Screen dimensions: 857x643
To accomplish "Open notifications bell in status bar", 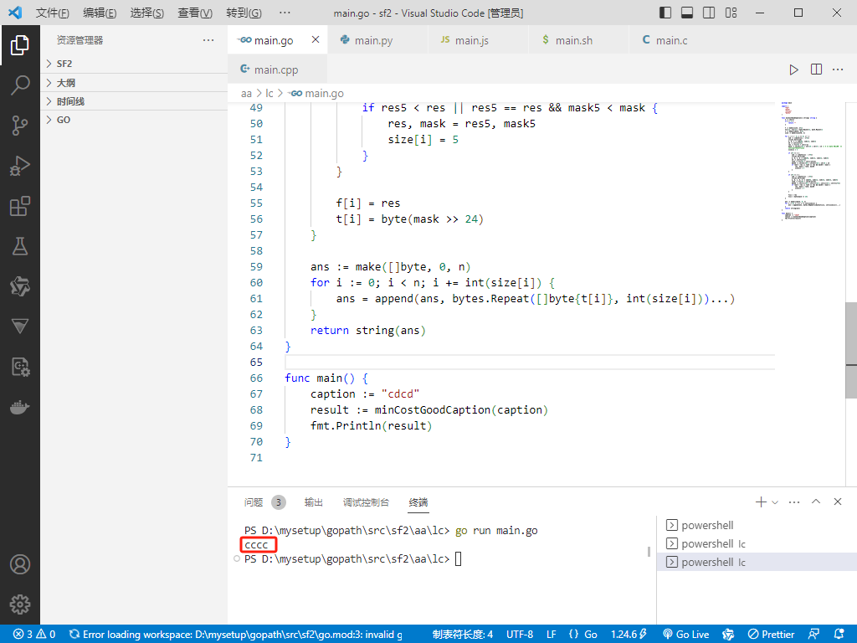I will [839, 635].
